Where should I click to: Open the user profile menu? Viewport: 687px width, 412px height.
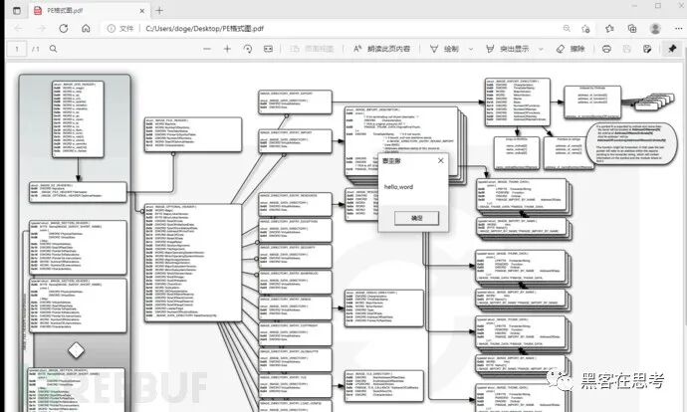(x=655, y=29)
